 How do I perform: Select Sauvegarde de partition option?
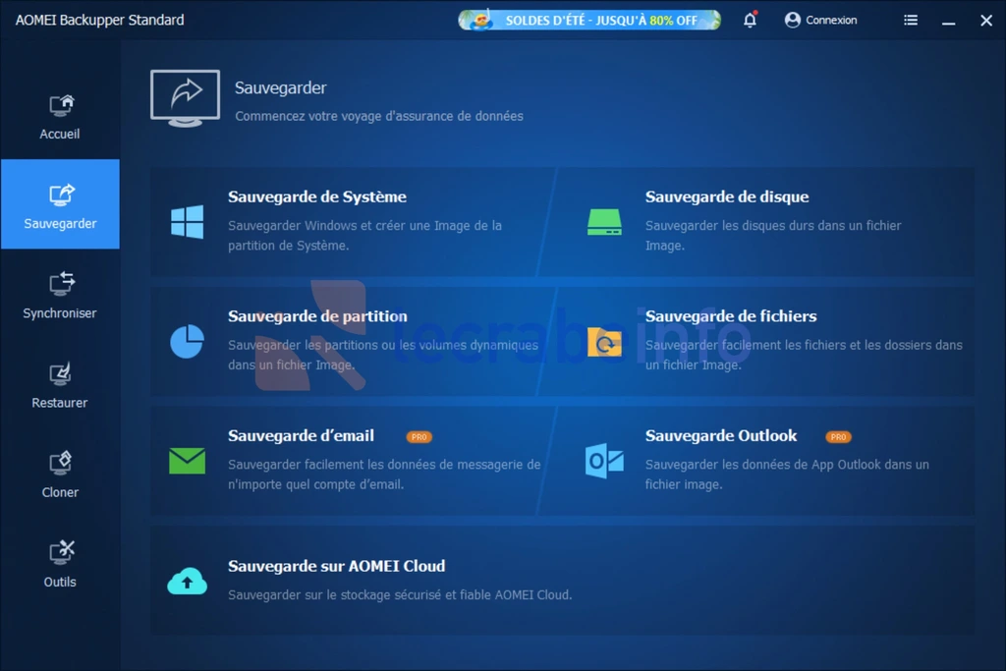click(x=317, y=316)
